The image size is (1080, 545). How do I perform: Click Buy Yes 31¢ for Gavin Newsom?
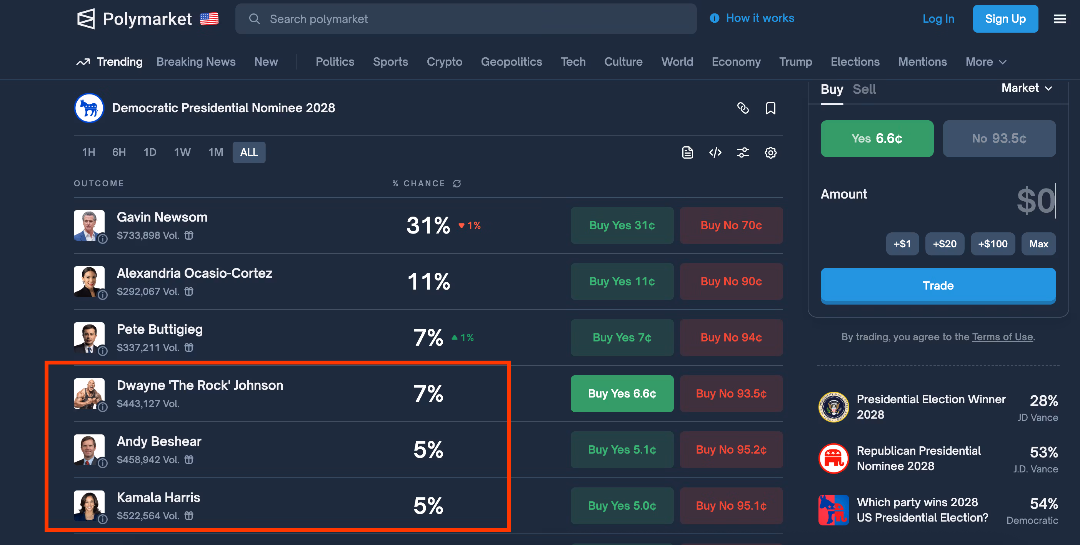click(x=622, y=225)
